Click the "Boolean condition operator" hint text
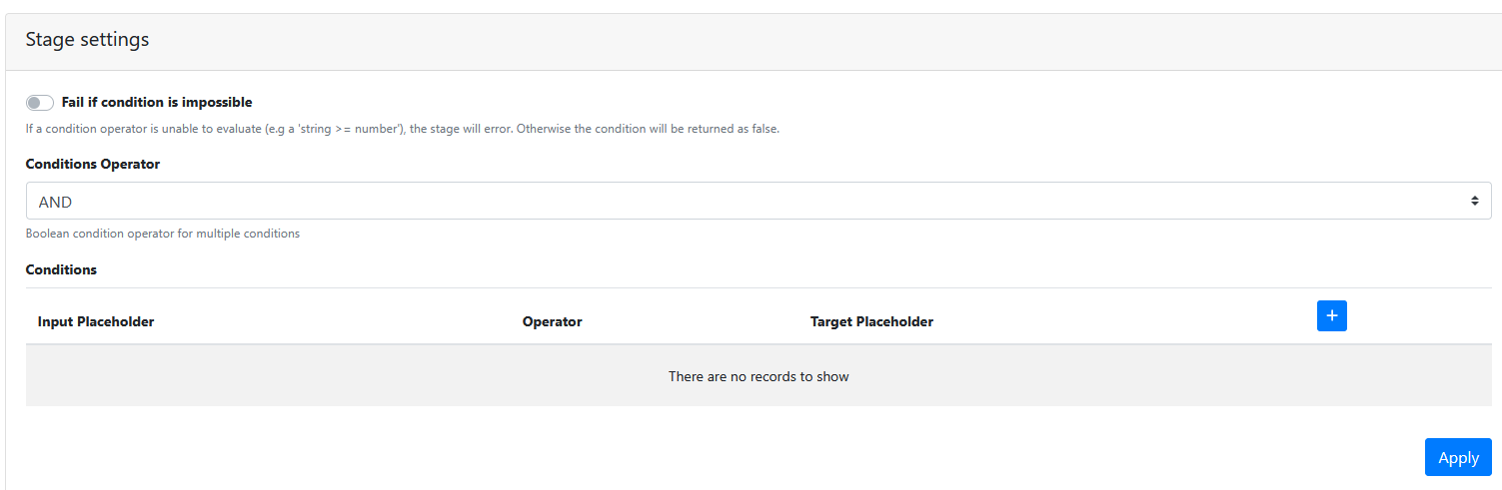The image size is (1502, 490). (163, 235)
